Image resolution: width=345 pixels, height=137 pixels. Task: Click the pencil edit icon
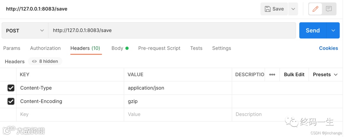click(316, 9)
